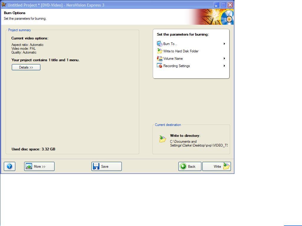Save the project

[106, 166]
